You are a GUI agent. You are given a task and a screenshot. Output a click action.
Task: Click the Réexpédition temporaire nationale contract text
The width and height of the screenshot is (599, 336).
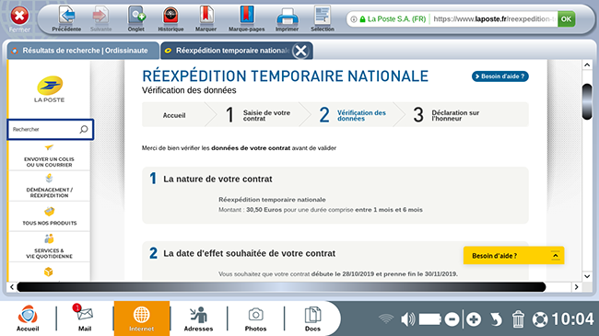coord(272,200)
